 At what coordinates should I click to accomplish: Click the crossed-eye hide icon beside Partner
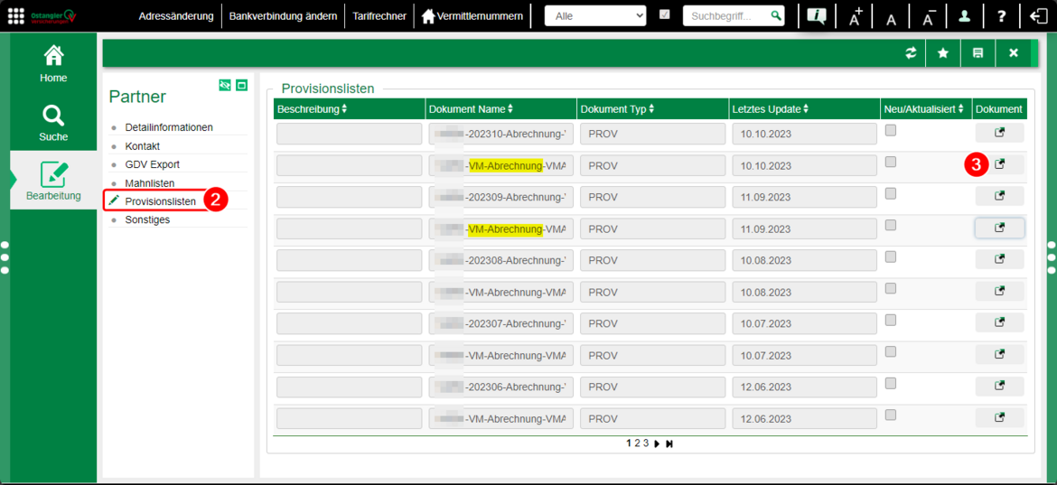(225, 85)
